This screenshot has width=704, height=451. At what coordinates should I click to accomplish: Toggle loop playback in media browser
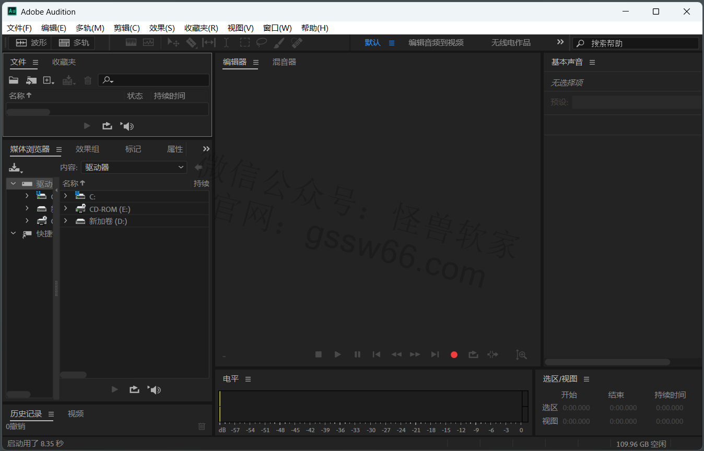pyautogui.click(x=134, y=389)
